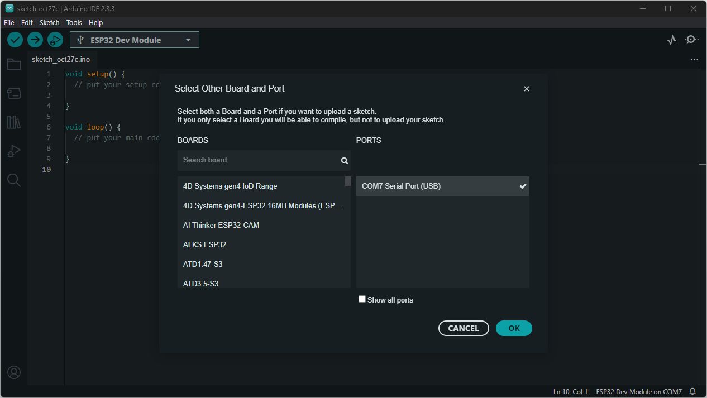Open the Boards Manager sidebar icon
This screenshot has height=398, width=707.
[14, 93]
